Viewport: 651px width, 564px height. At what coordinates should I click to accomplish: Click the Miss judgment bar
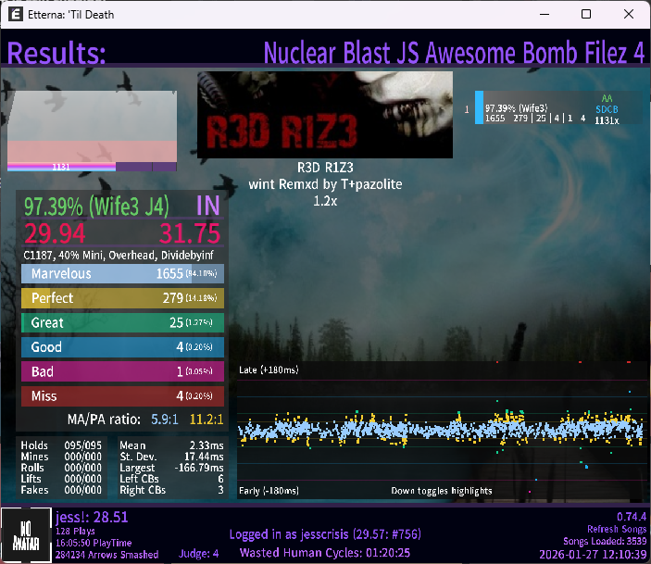pos(122,396)
